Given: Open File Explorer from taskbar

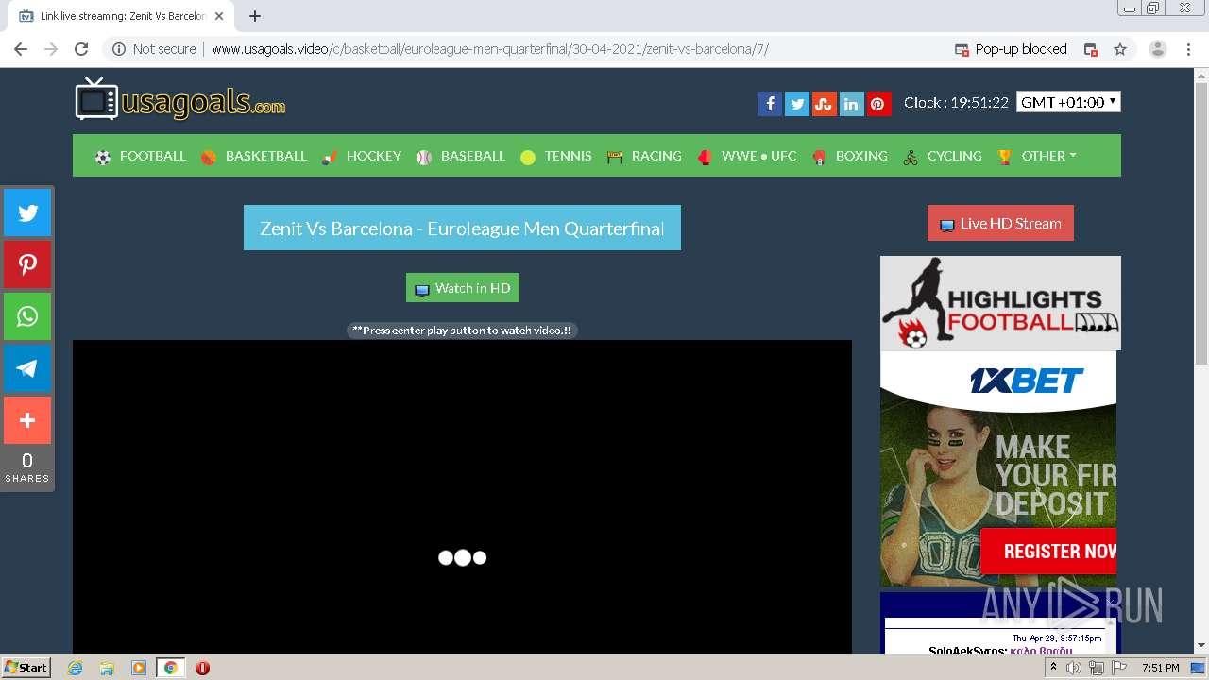Looking at the screenshot, I should tap(107, 668).
